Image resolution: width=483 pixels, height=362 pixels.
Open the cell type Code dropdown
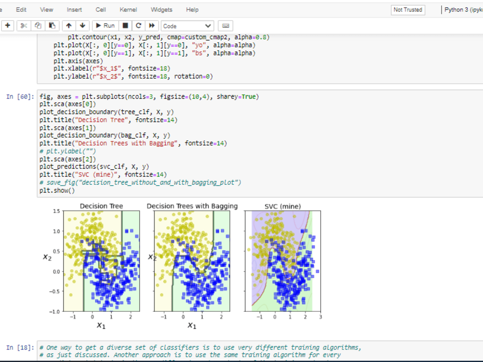click(187, 26)
